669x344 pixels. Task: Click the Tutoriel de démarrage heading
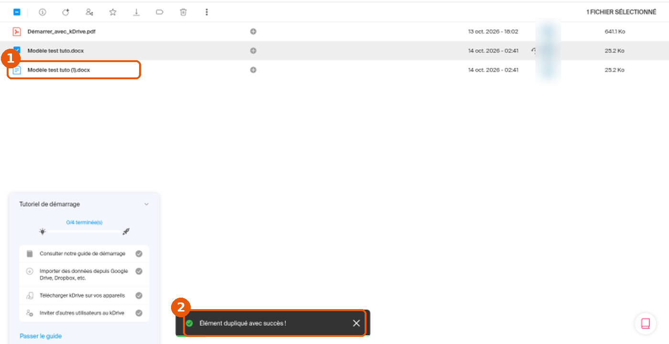tap(50, 204)
